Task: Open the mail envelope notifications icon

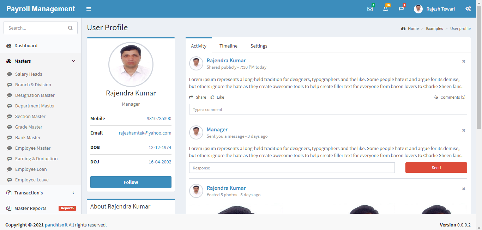Action: point(370,9)
